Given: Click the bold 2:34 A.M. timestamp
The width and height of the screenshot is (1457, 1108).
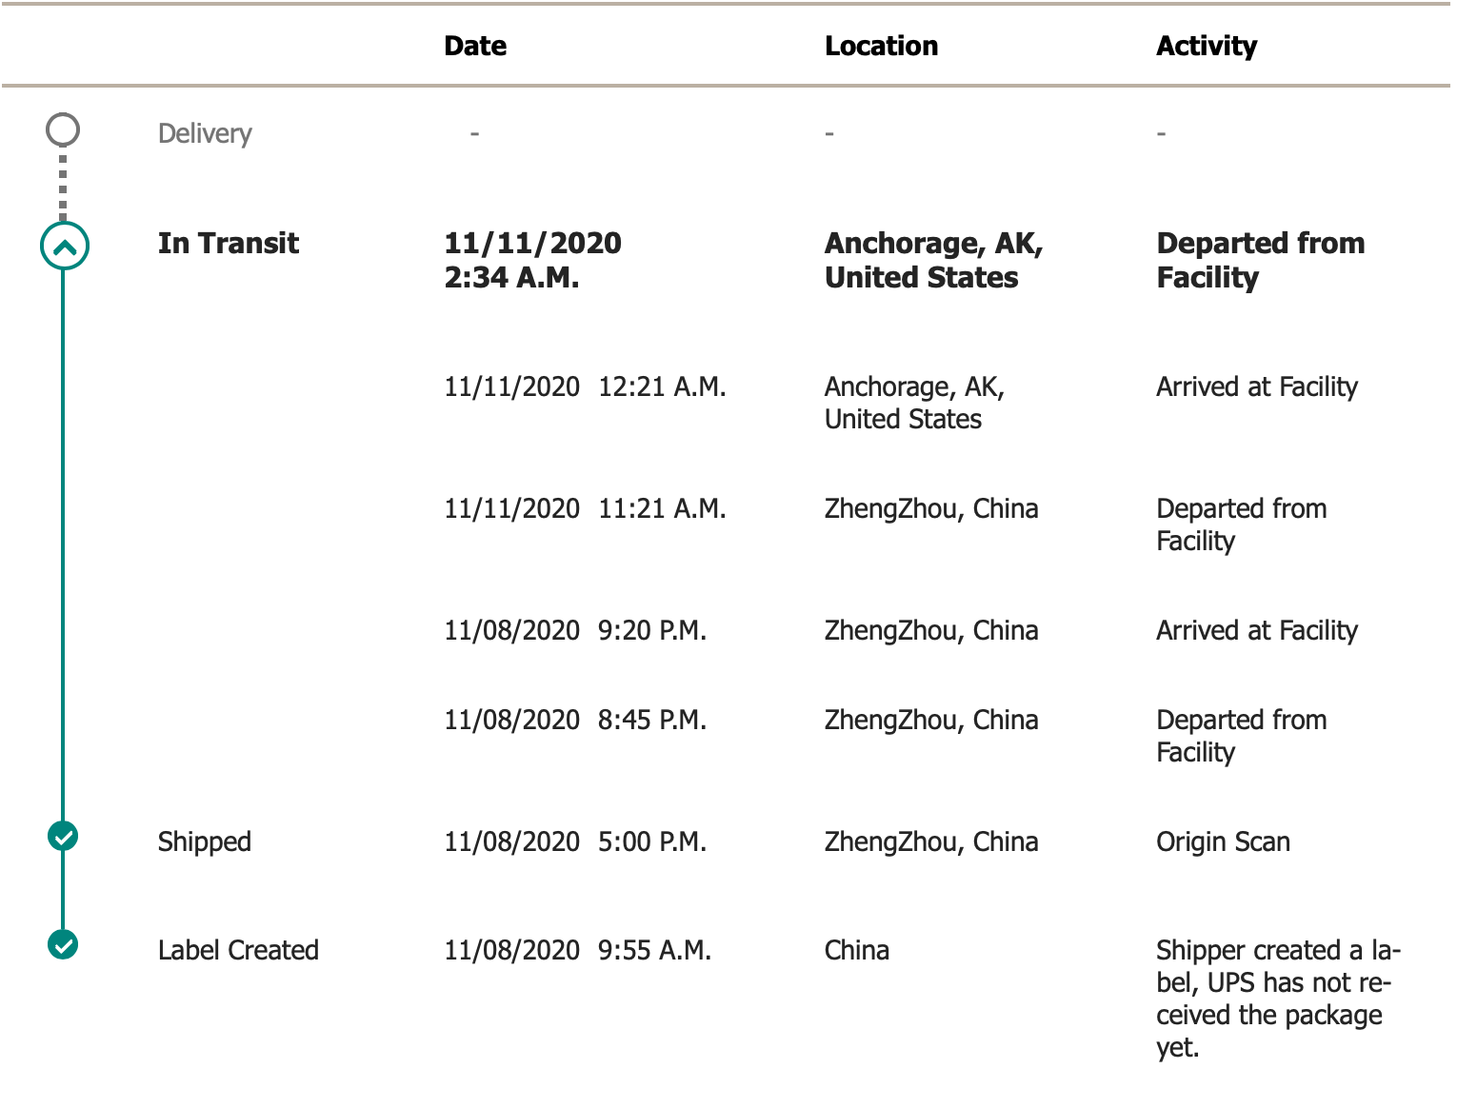Looking at the screenshot, I should coord(511,278).
